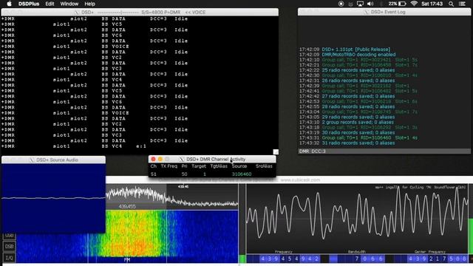This screenshot has height=266, width=473.
Task: Open Spotlight search icon
Action: (x=451, y=4)
